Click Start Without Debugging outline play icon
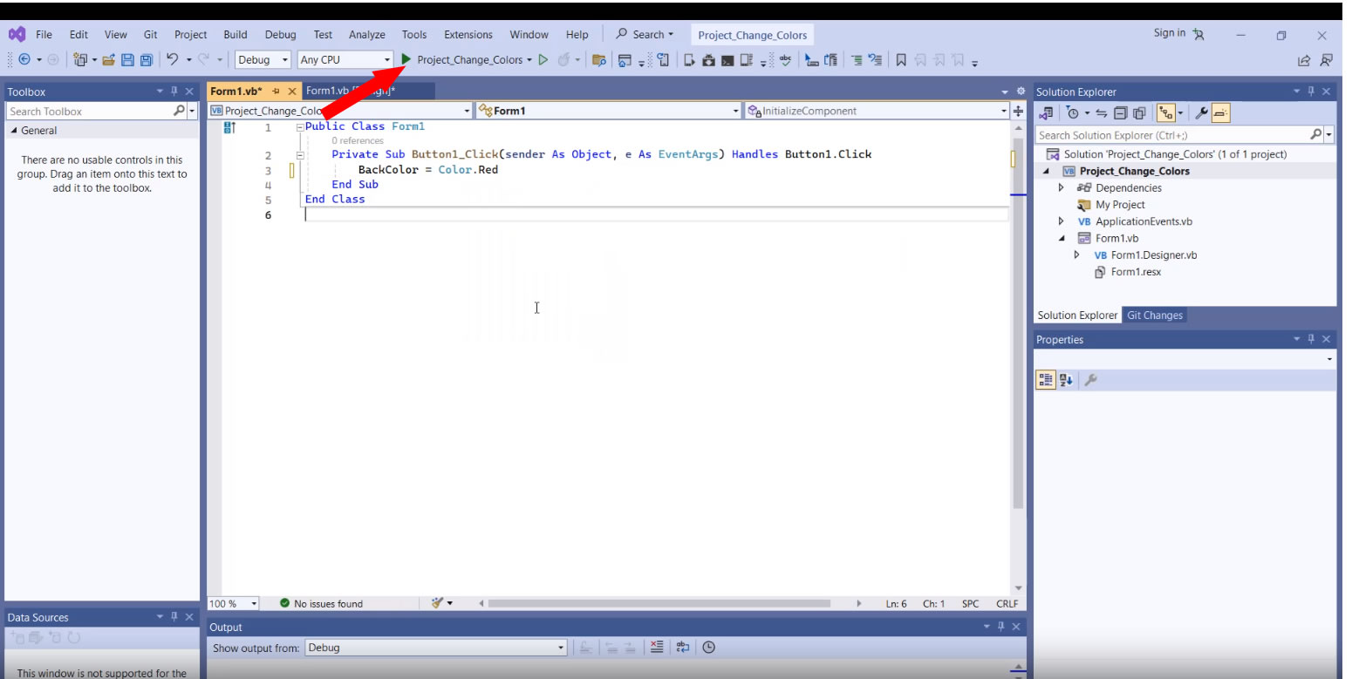The image size is (1352, 679). [x=543, y=60]
